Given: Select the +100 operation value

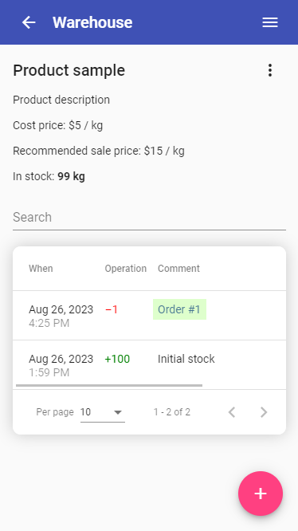Looking at the screenshot, I should pos(117,359).
